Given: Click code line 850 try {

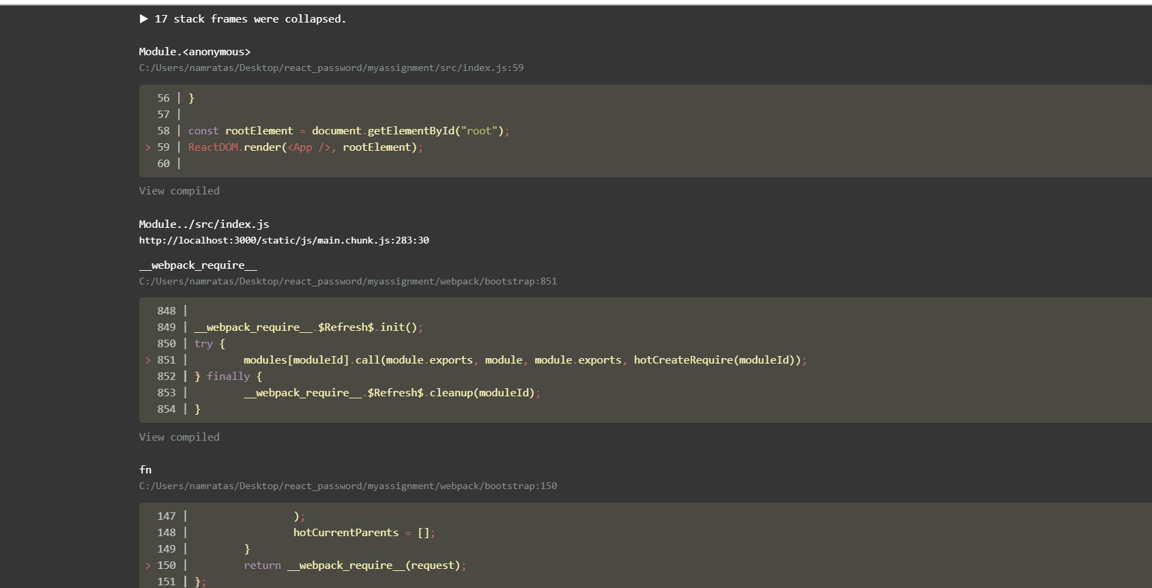Looking at the screenshot, I should [x=210, y=344].
